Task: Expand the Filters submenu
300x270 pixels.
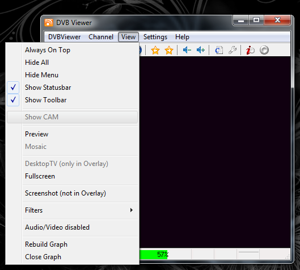Action: [x=73, y=210]
